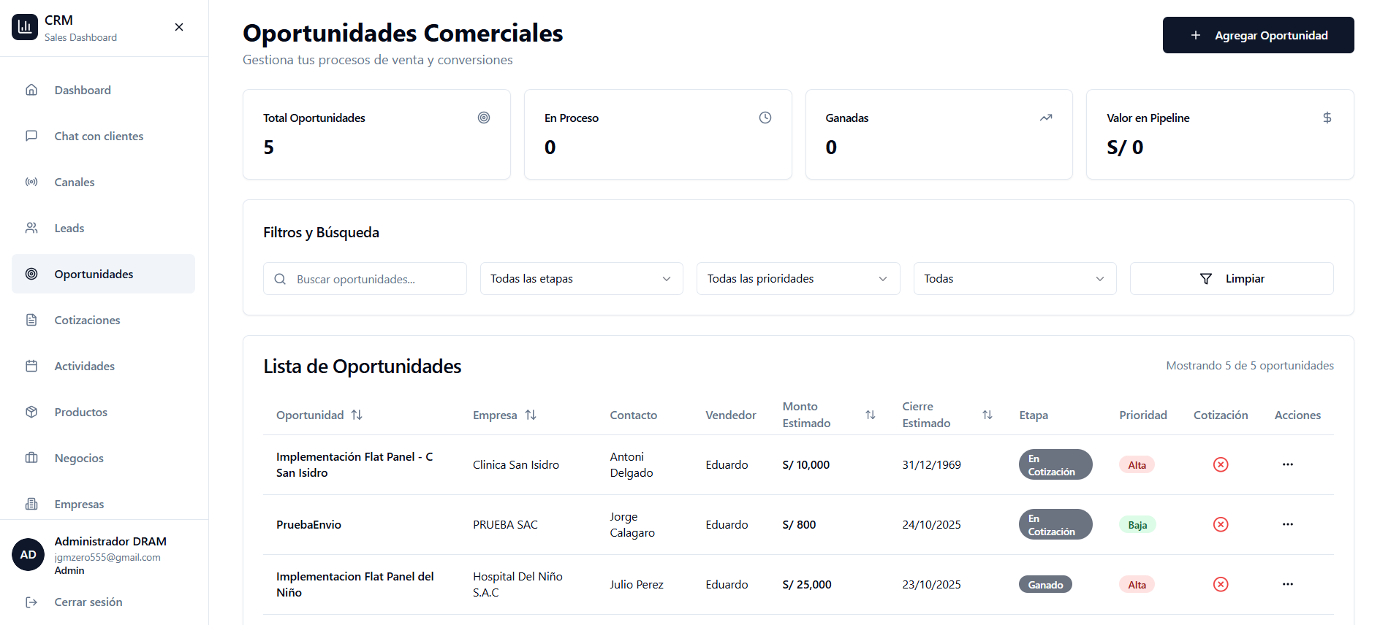Click the red cotización icon for PruebaEnvio

pyautogui.click(x=1220, y=524)
